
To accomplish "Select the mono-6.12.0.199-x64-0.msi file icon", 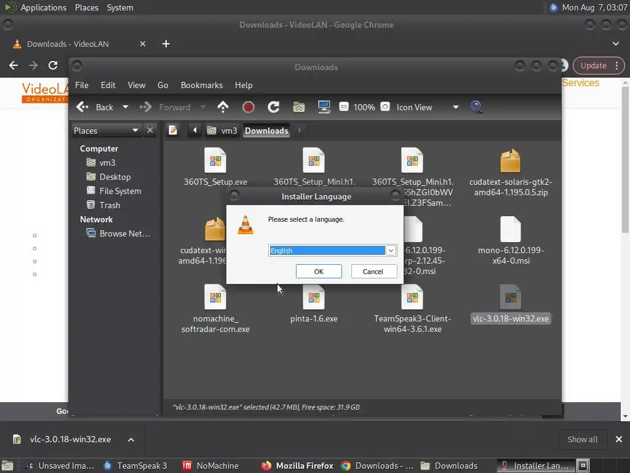I will tap(510, 229).
